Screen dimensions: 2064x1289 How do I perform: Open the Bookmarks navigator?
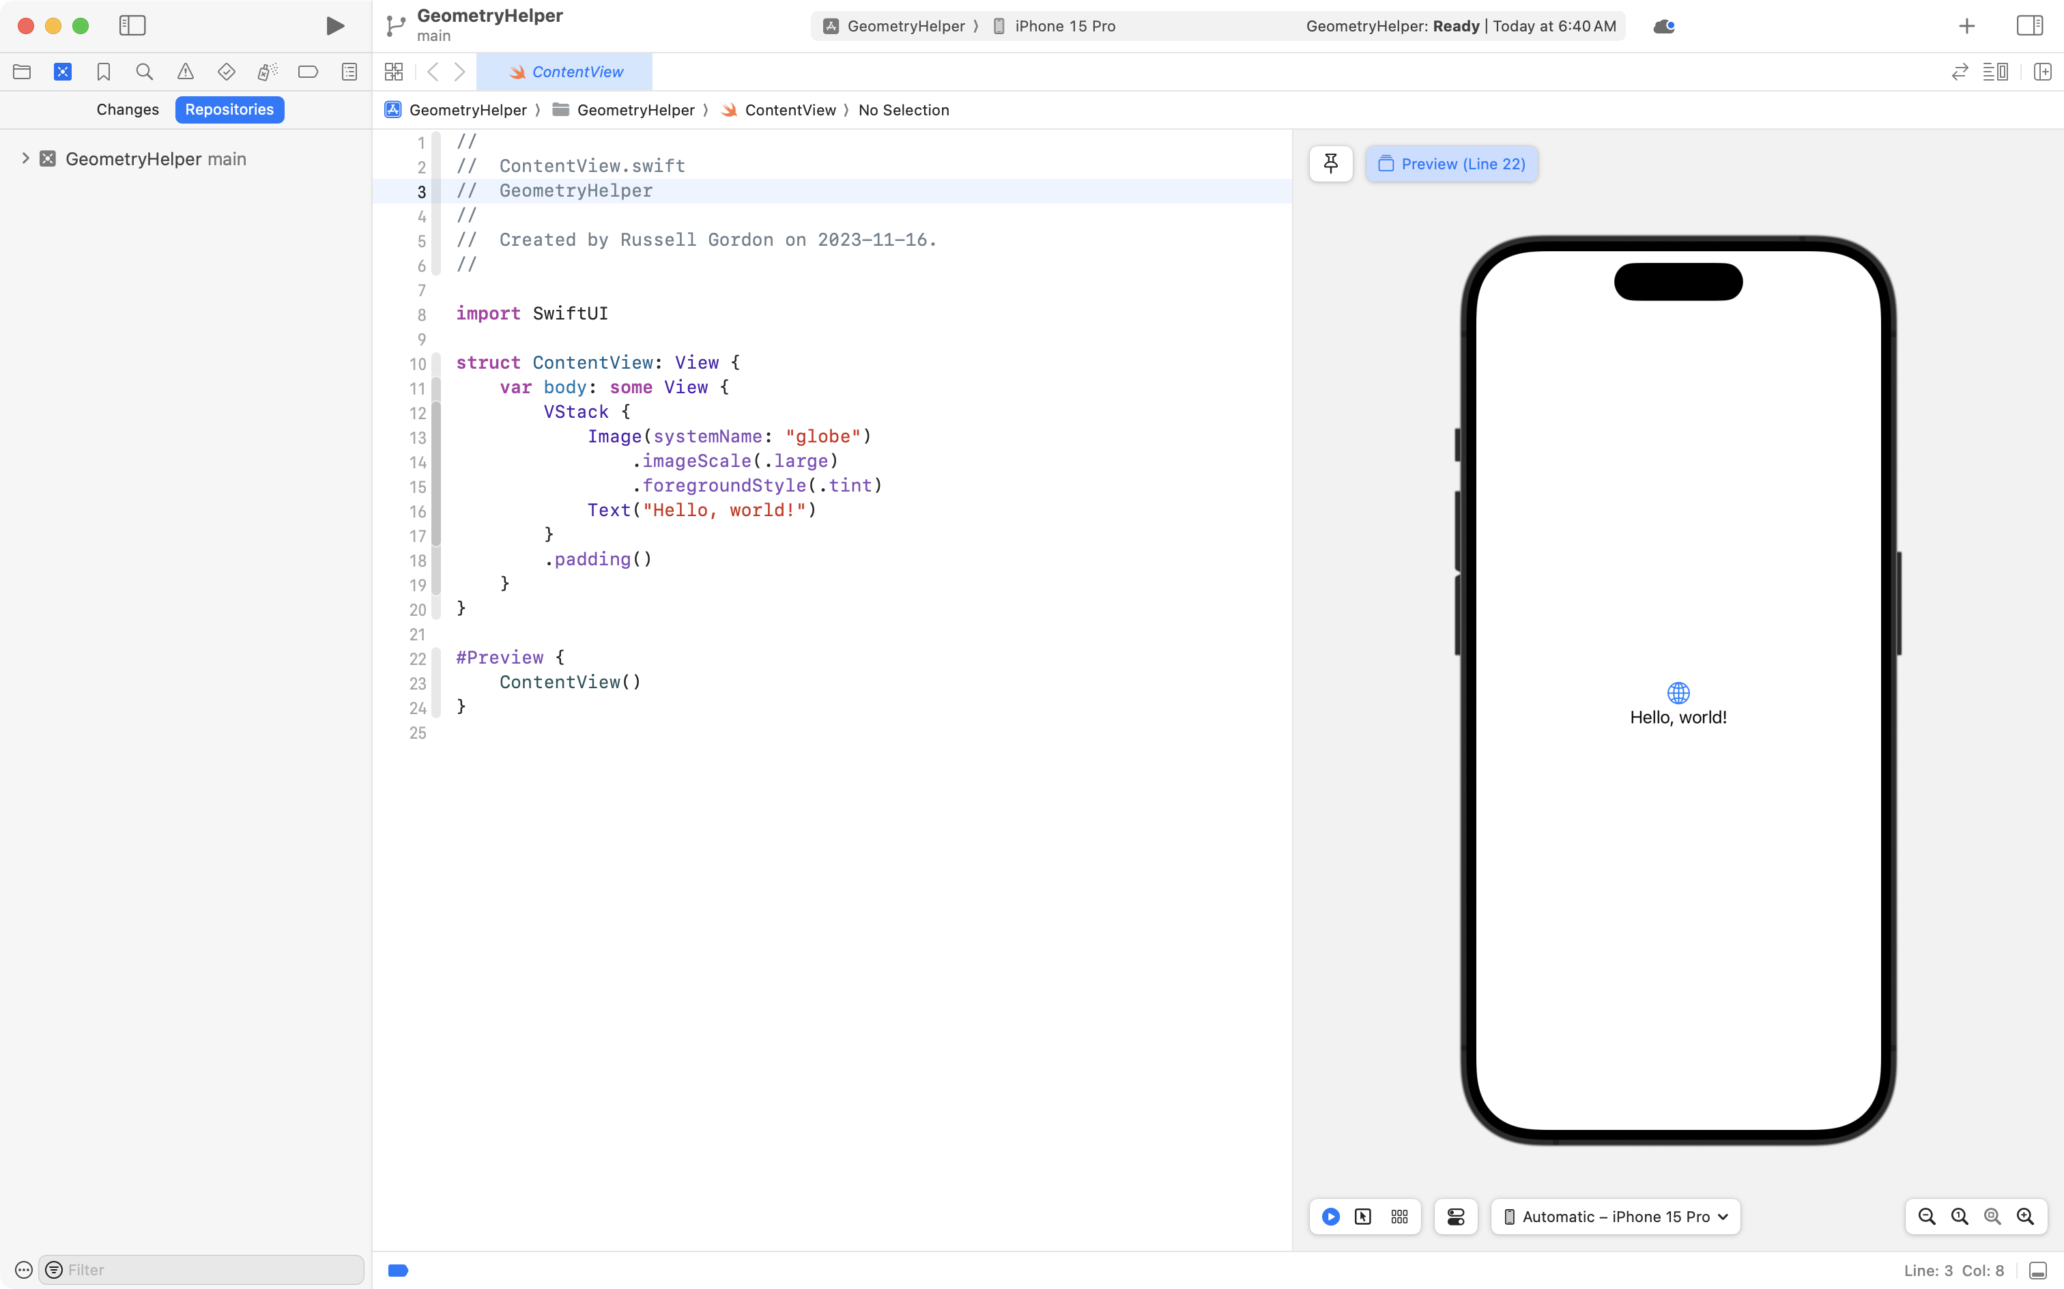[104, 72]
